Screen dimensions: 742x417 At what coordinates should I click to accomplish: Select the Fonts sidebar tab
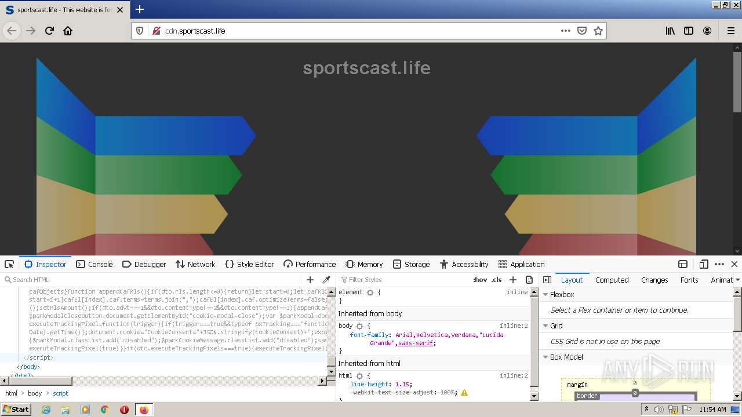coord(689,280)
